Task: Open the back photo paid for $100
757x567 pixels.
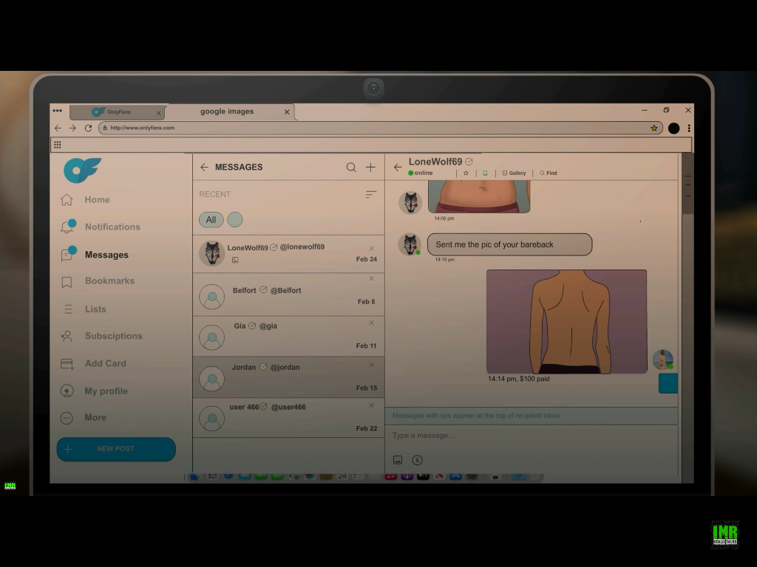Action: [566, 322]
